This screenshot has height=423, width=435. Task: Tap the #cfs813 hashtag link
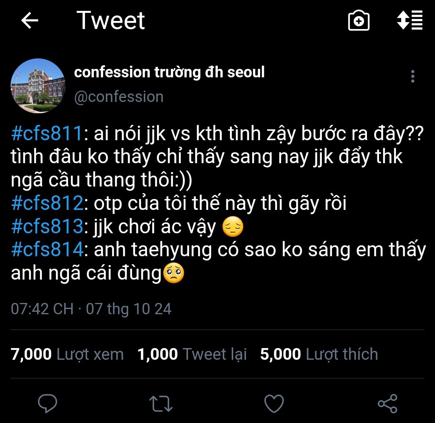(x=47, y=227)
